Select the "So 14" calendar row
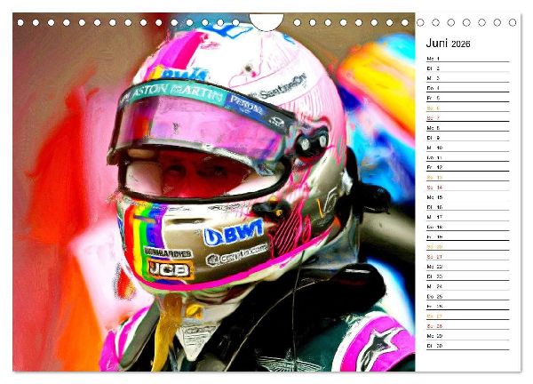Viewport: 533px width, 384px height. pyautogui.click(x=468, y=187)
